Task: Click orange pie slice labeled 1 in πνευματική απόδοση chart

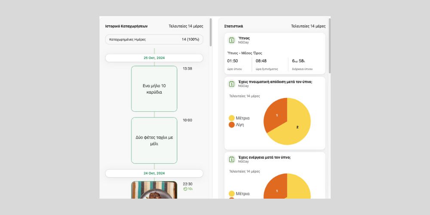Action: click(x=276, y=115)
